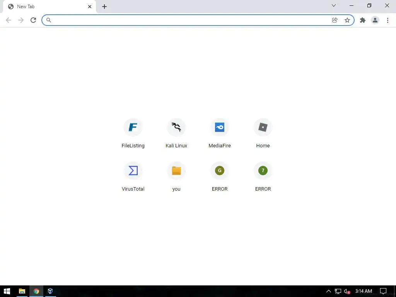This screenshot has height=297, width=396.
Task: Select the New Tab tab
Action: click(49, 7)
